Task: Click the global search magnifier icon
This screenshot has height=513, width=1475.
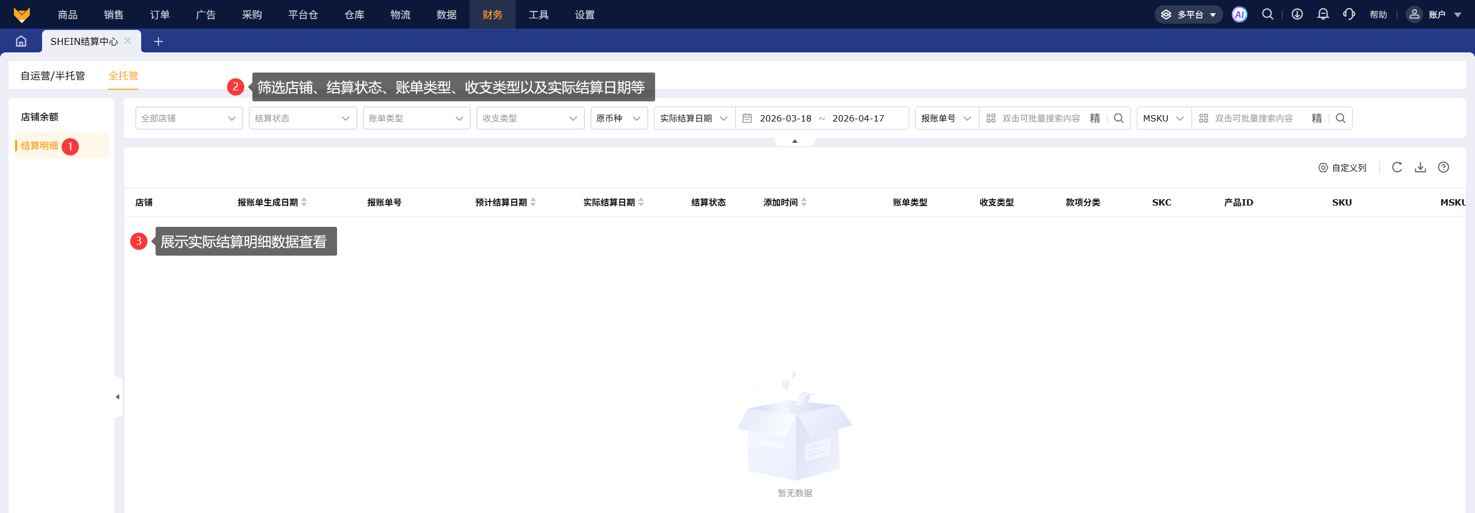Action: pos(1268,14)
